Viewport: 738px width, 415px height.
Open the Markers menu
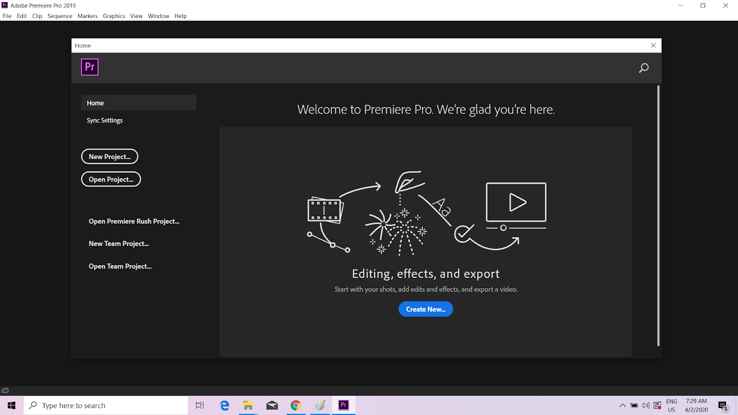88,16
